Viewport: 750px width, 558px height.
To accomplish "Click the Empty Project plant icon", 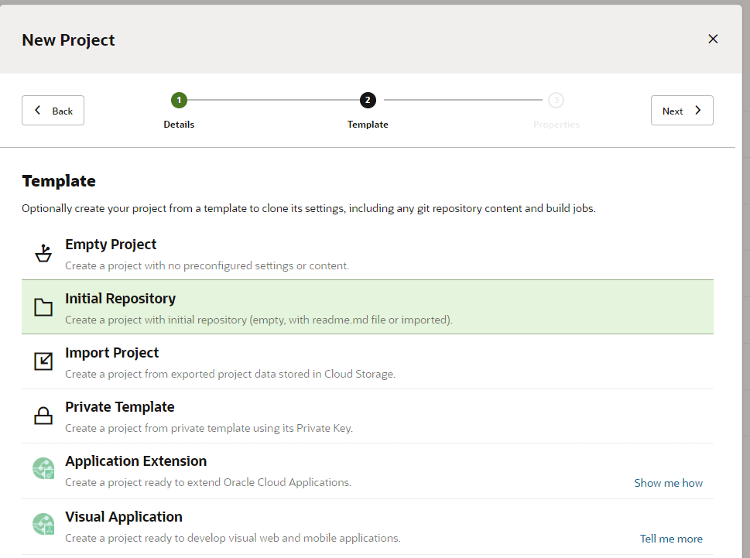I will [x=43, y=253].
